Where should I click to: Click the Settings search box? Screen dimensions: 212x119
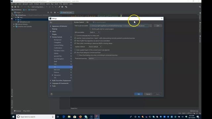click(61, 22)
